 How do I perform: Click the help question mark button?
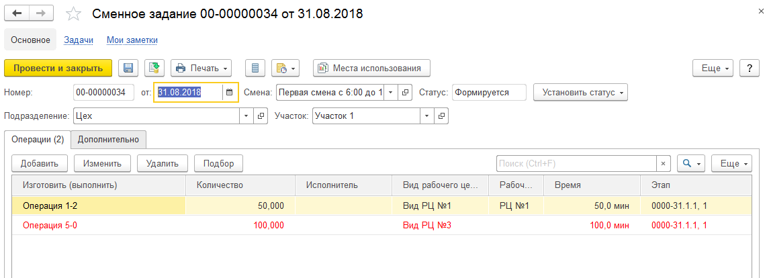click(x=749, y=68)
